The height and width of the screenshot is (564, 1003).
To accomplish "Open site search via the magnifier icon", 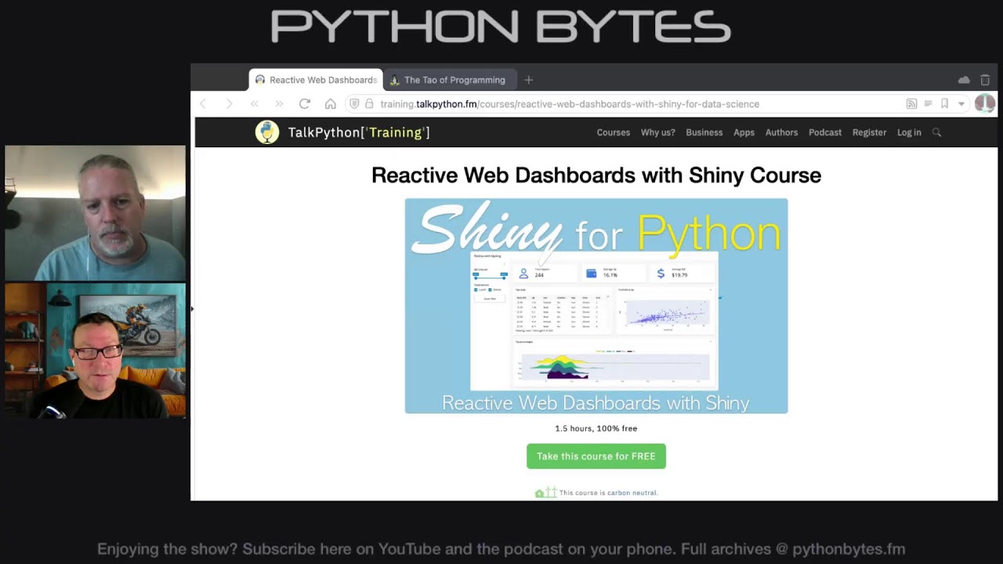I will [x=937, y=132].
